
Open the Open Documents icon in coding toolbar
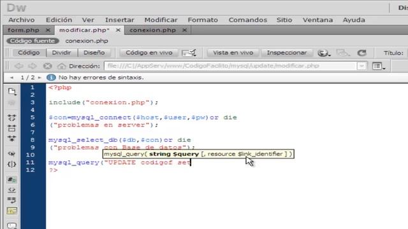click(11, 92)
